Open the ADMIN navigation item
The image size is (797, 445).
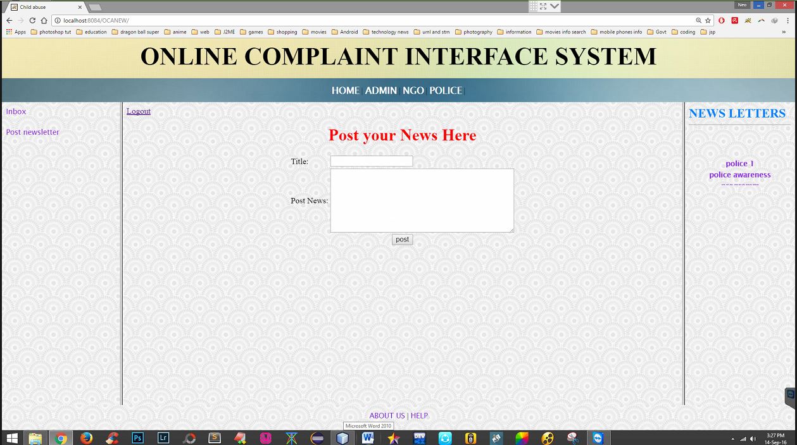tap(381, 90)
